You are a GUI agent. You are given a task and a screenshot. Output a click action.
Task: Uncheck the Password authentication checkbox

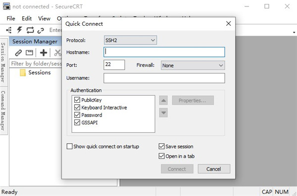click(77, 115)
